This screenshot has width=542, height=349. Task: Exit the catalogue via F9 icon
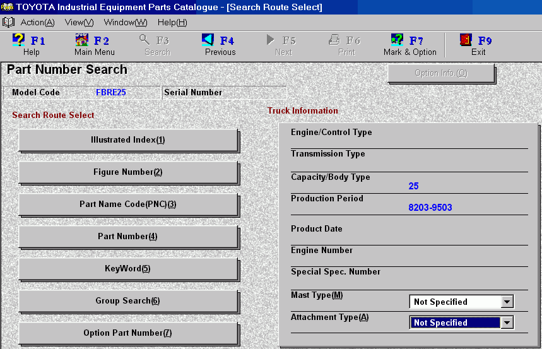point(466,40)
